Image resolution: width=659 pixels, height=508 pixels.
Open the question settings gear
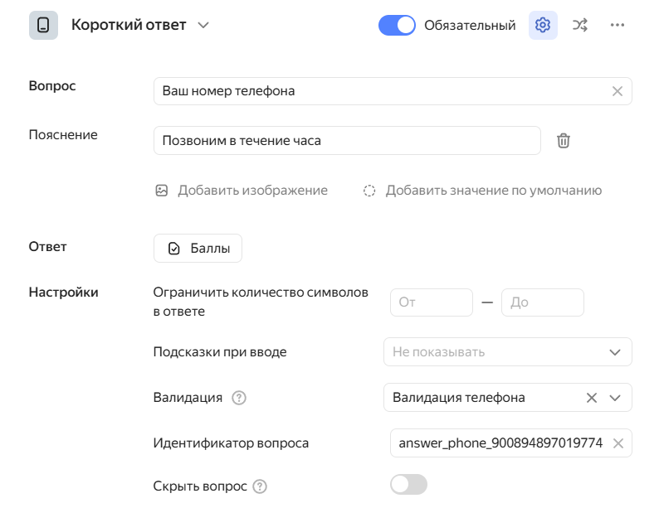pyautogui.click(x=543, y=26)
